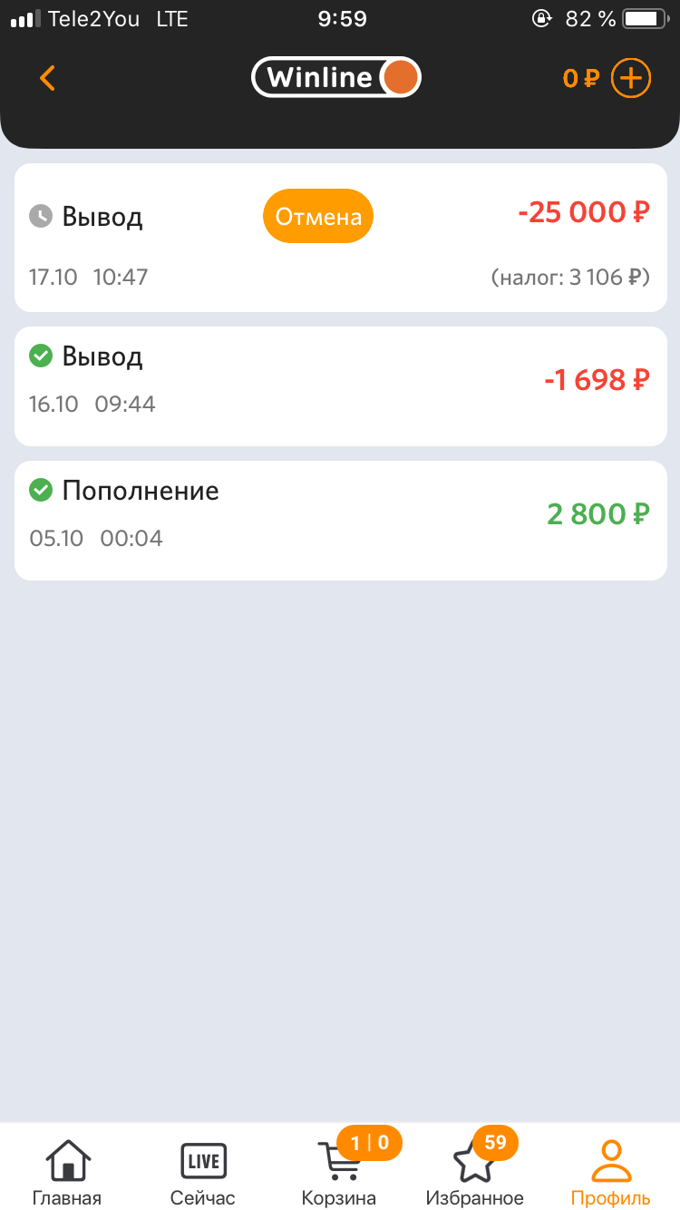Tap the Winline logo
Viewport: 680px width, 1210px height.
336,78
